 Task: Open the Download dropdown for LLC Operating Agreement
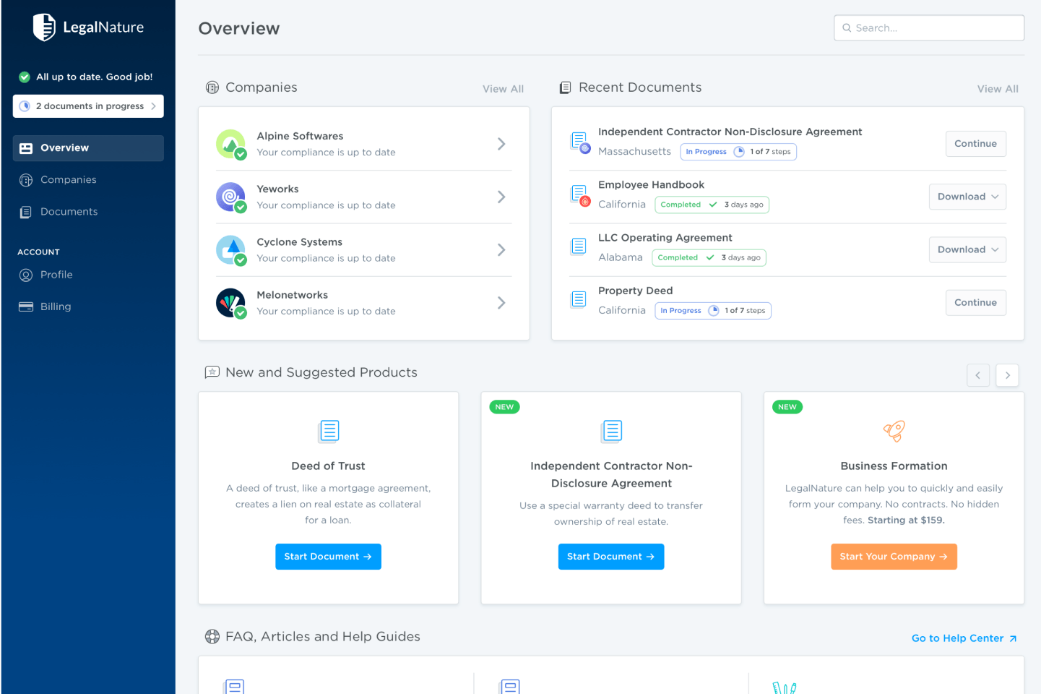[x=967, y=249]
